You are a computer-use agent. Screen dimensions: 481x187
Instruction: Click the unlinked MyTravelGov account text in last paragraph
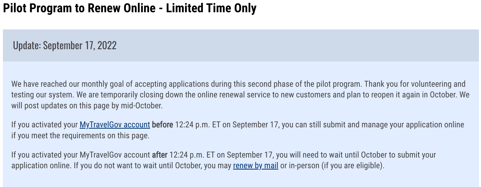115,155
